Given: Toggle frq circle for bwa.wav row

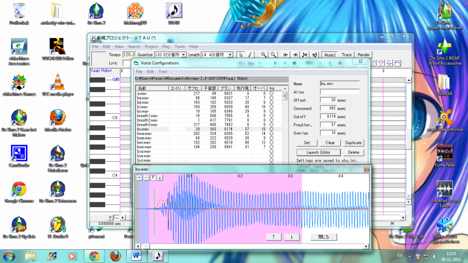Looking at the screenshot, I should [271, 134].
